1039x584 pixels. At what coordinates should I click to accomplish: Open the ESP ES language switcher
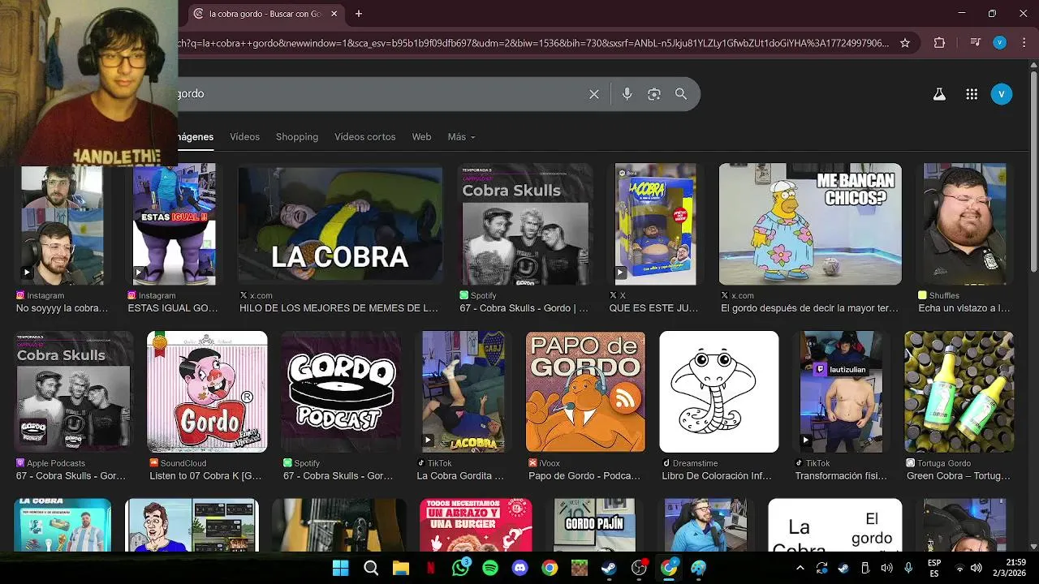click(934, 569)
